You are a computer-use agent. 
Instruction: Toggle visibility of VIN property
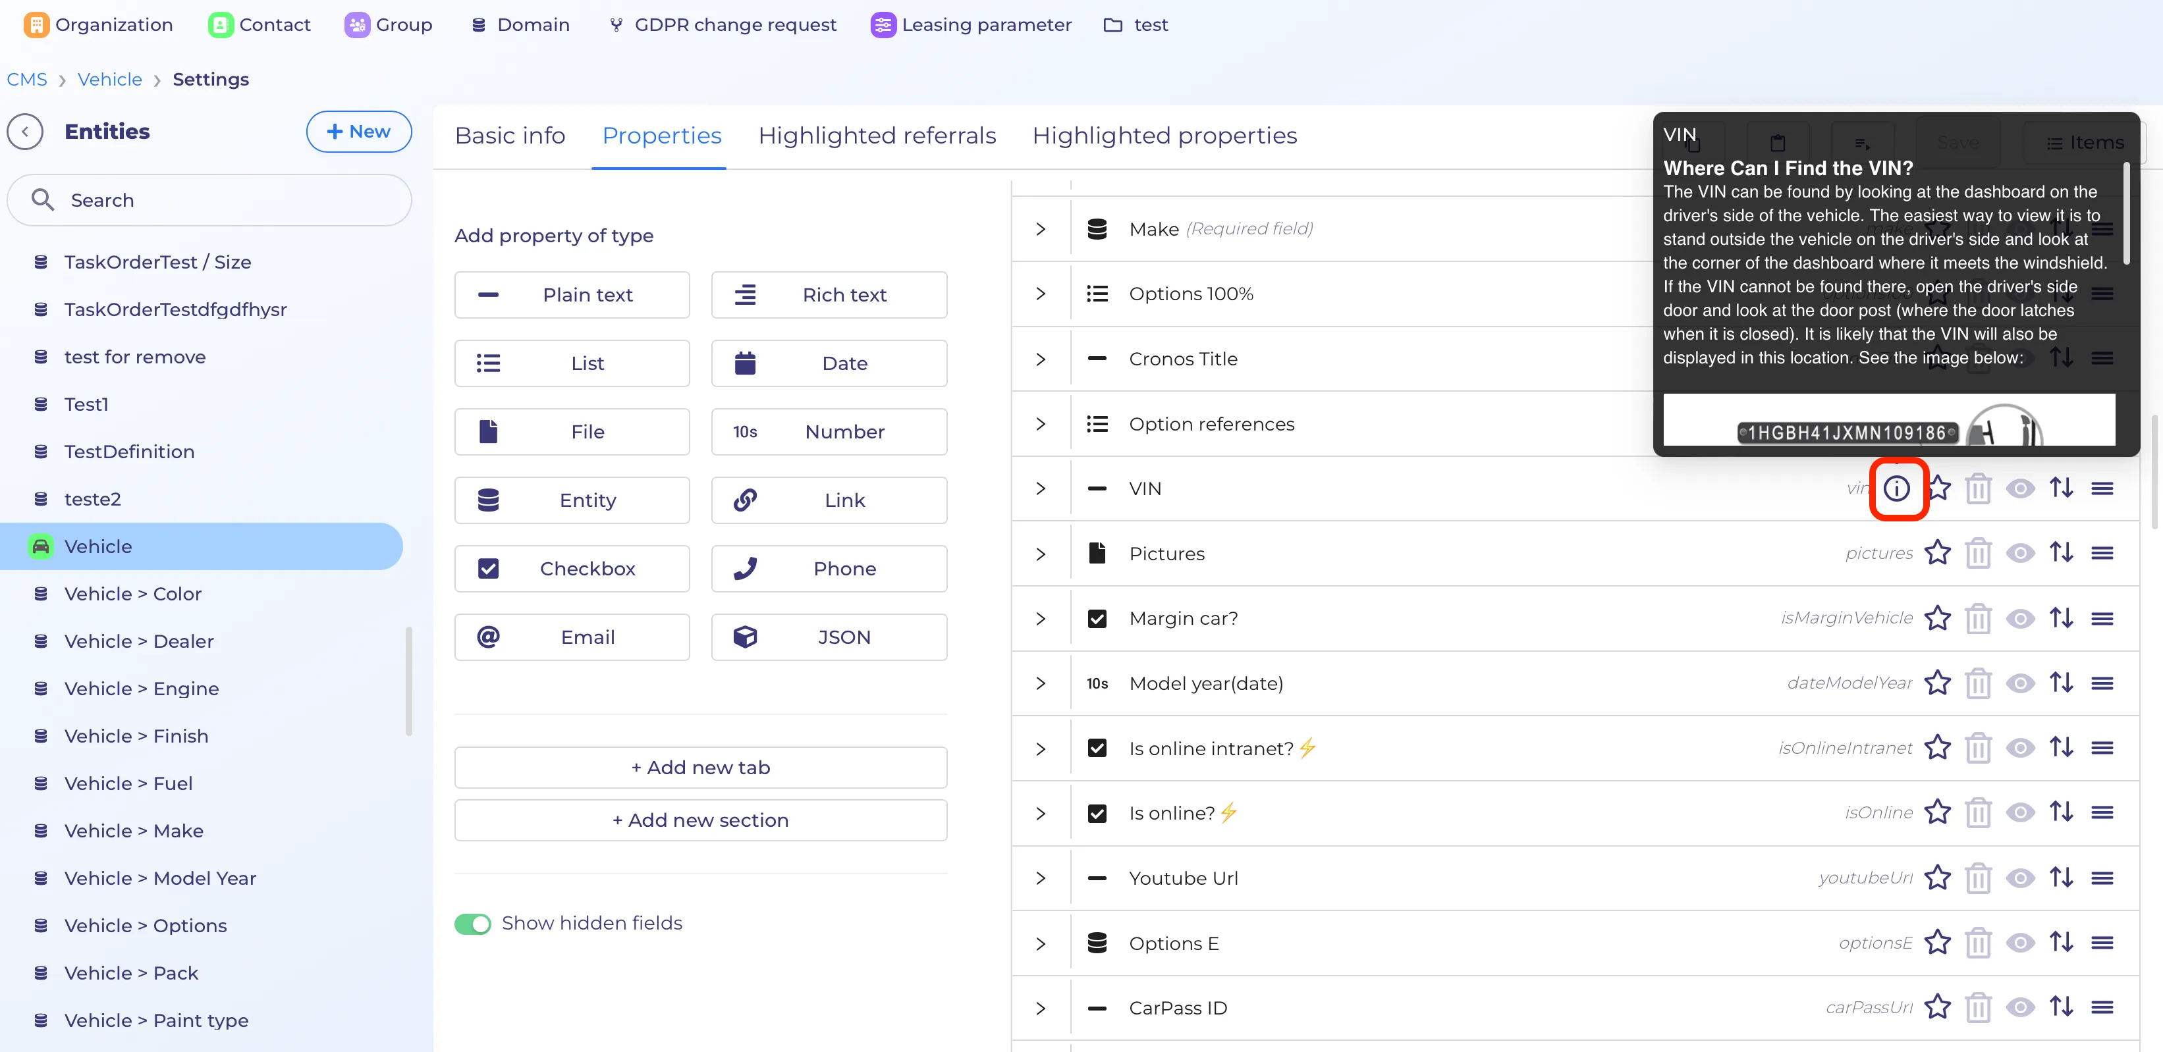point(2020,488)
